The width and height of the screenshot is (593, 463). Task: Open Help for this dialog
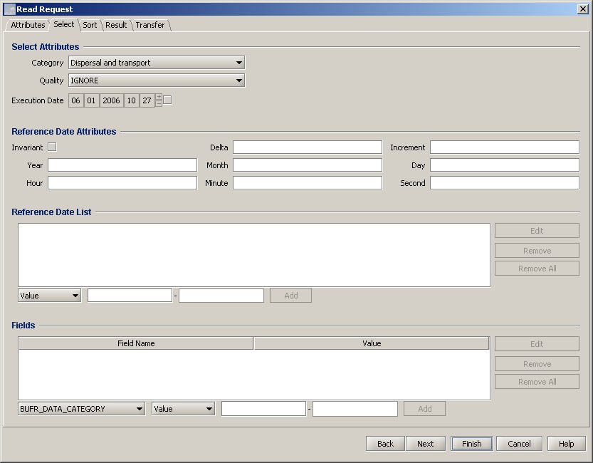click(x=566, y=443)
